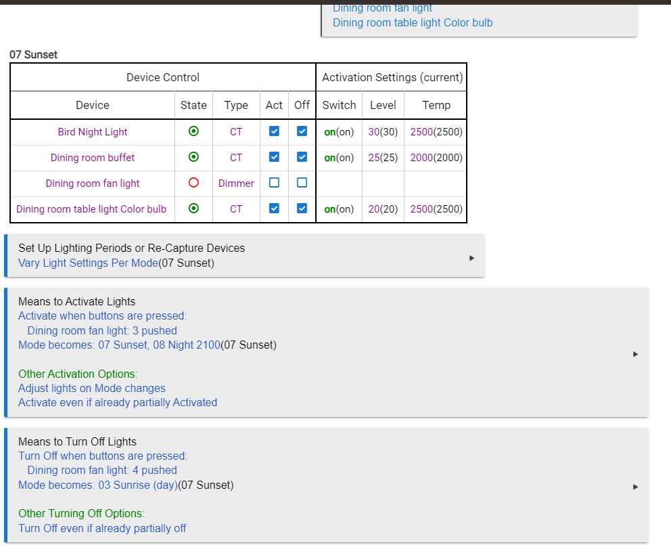Click Turn Off even if already partially off
671x545 pixels.
tap(102, 528)
